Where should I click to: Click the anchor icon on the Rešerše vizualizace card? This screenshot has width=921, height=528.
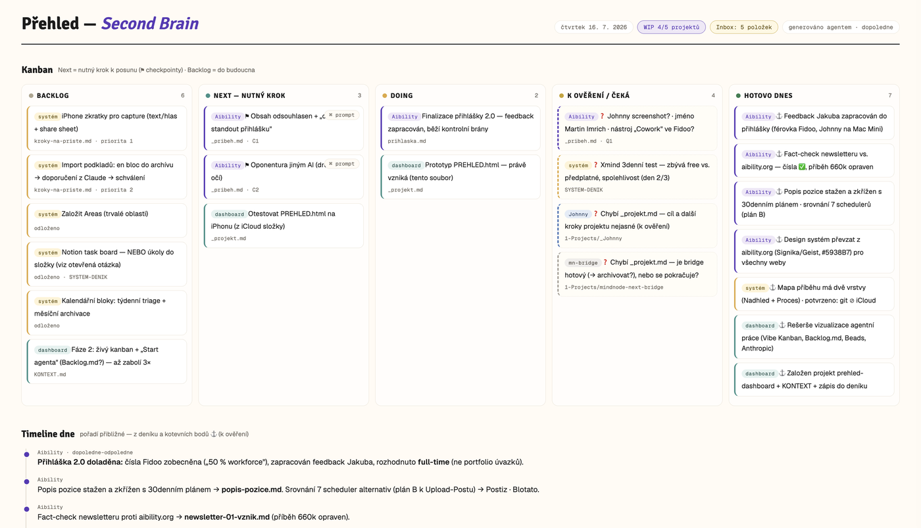(x=782, y=325)
